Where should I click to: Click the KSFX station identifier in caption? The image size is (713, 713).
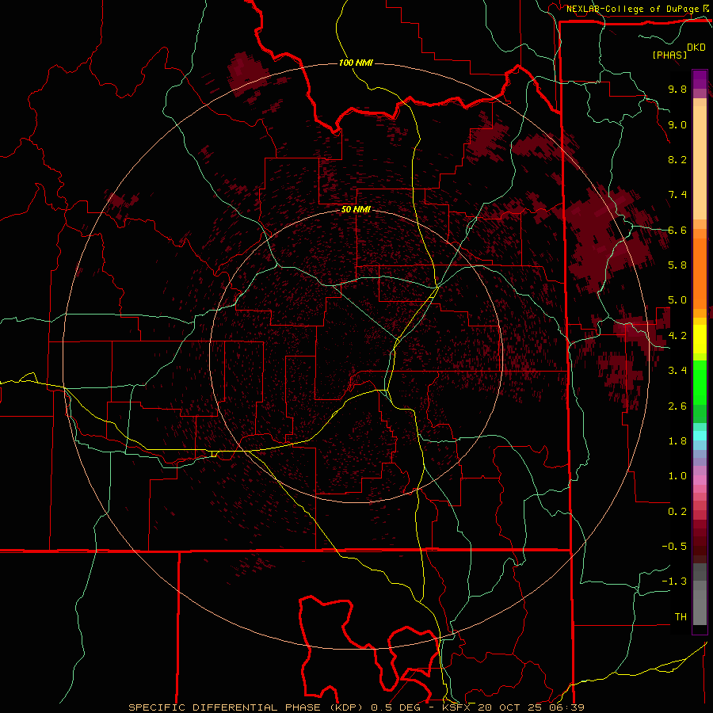[x=457, y=707]
